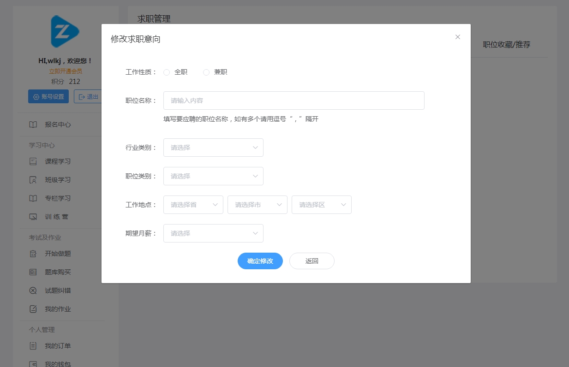
Task: Click the 返回 button
Action: (312, 261)
